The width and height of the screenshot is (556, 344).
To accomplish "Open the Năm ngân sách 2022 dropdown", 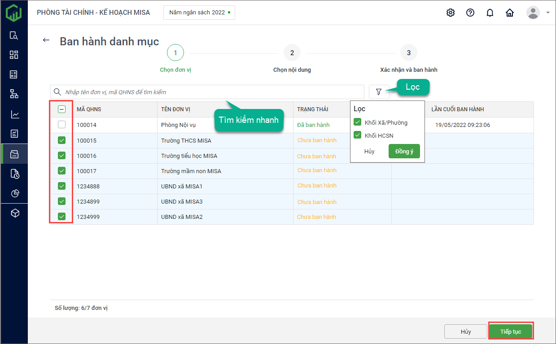I will [x=199, y=13].
